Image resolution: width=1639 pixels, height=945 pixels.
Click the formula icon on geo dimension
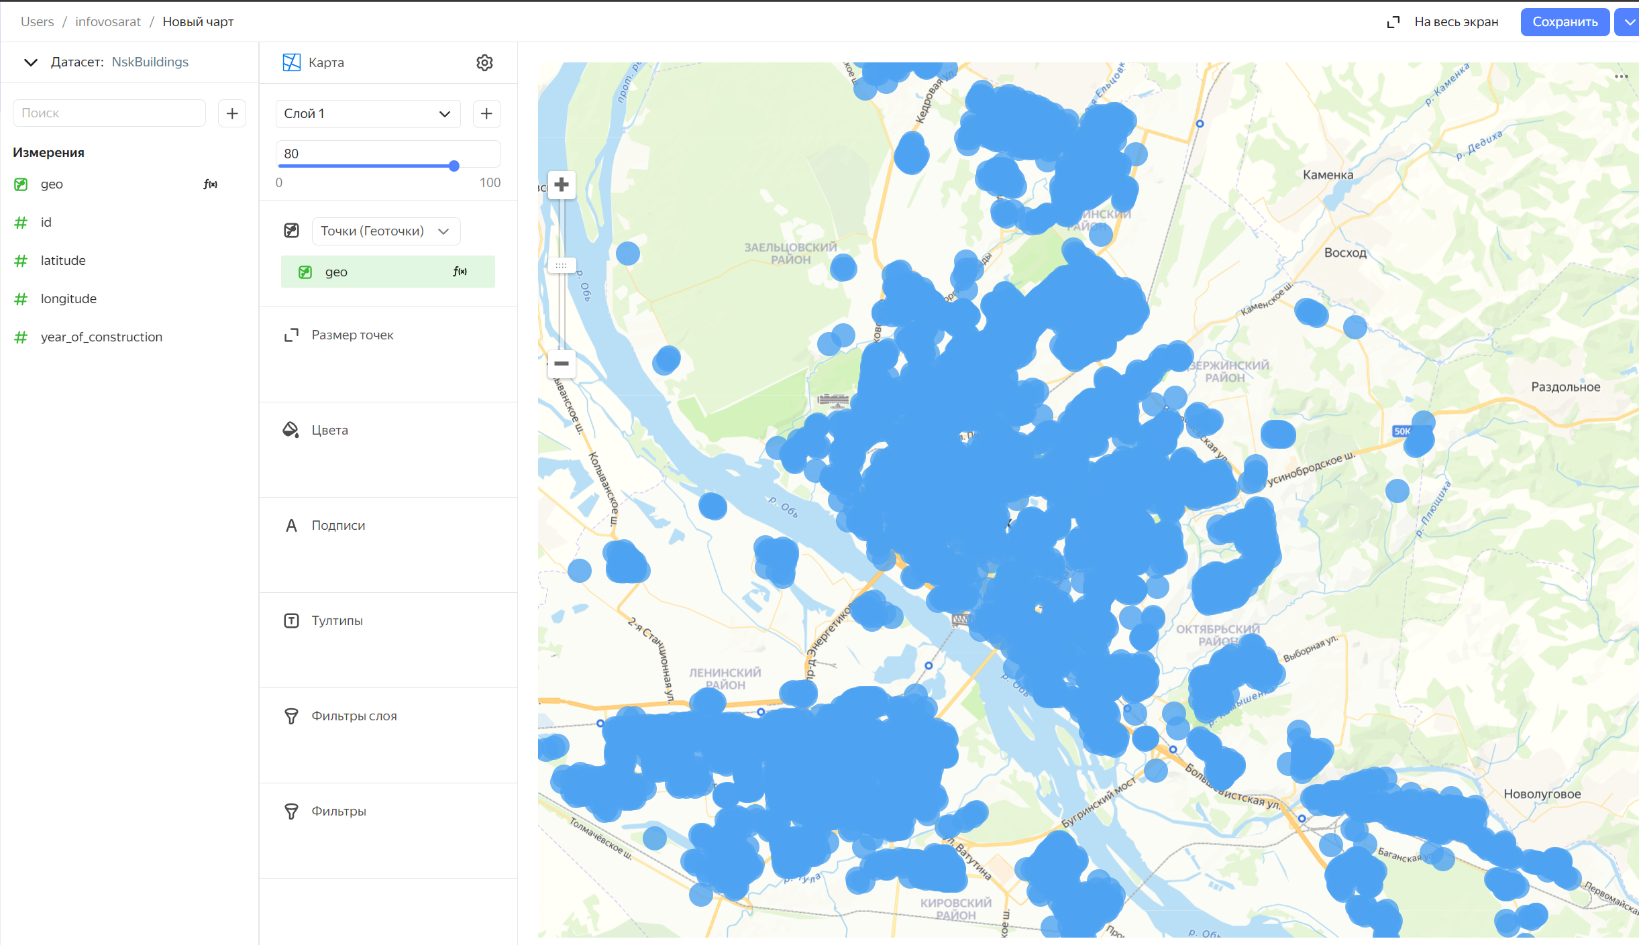click(210, 184)
